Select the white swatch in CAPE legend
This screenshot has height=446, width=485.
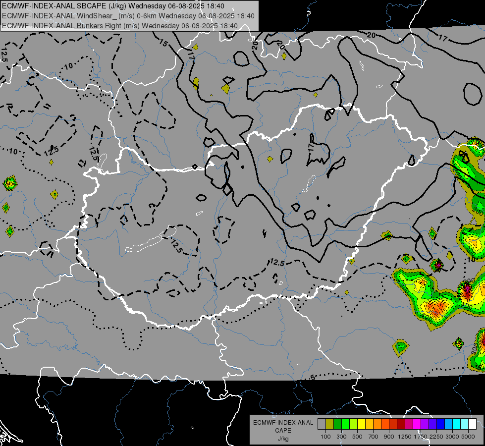(472, 424)
